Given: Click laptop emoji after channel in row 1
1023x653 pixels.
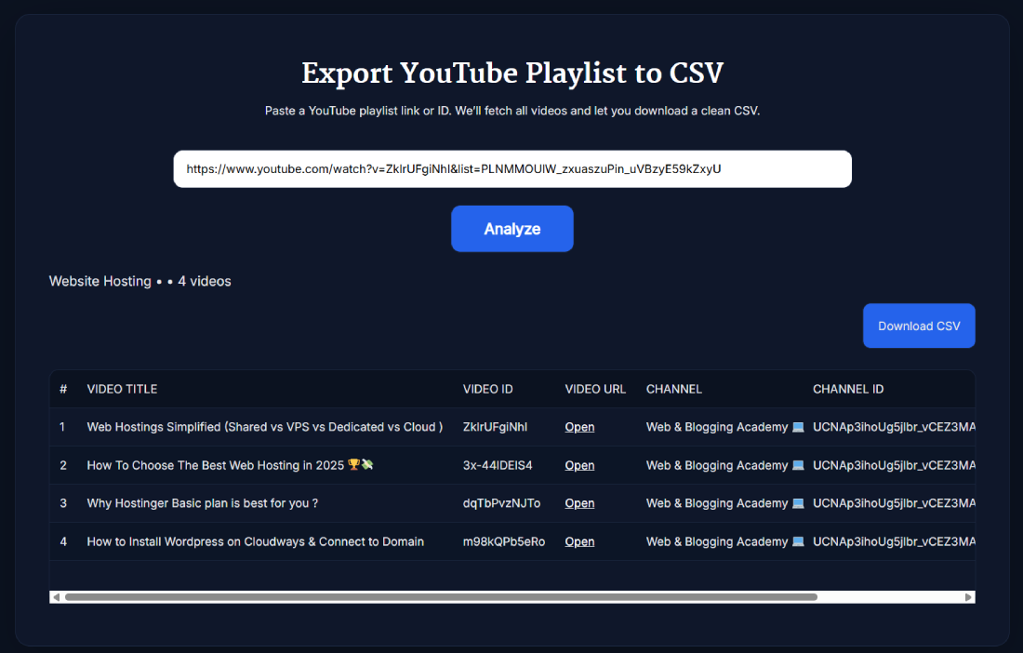Looking at the screenshot, I should 798,427.
